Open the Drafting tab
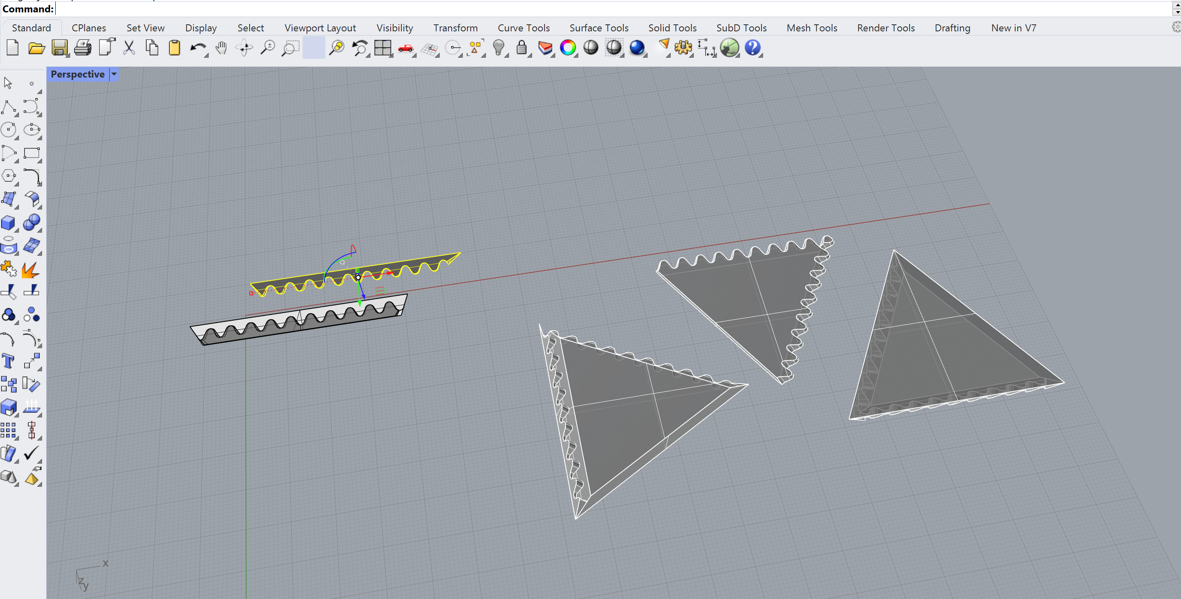 [952, 28]
